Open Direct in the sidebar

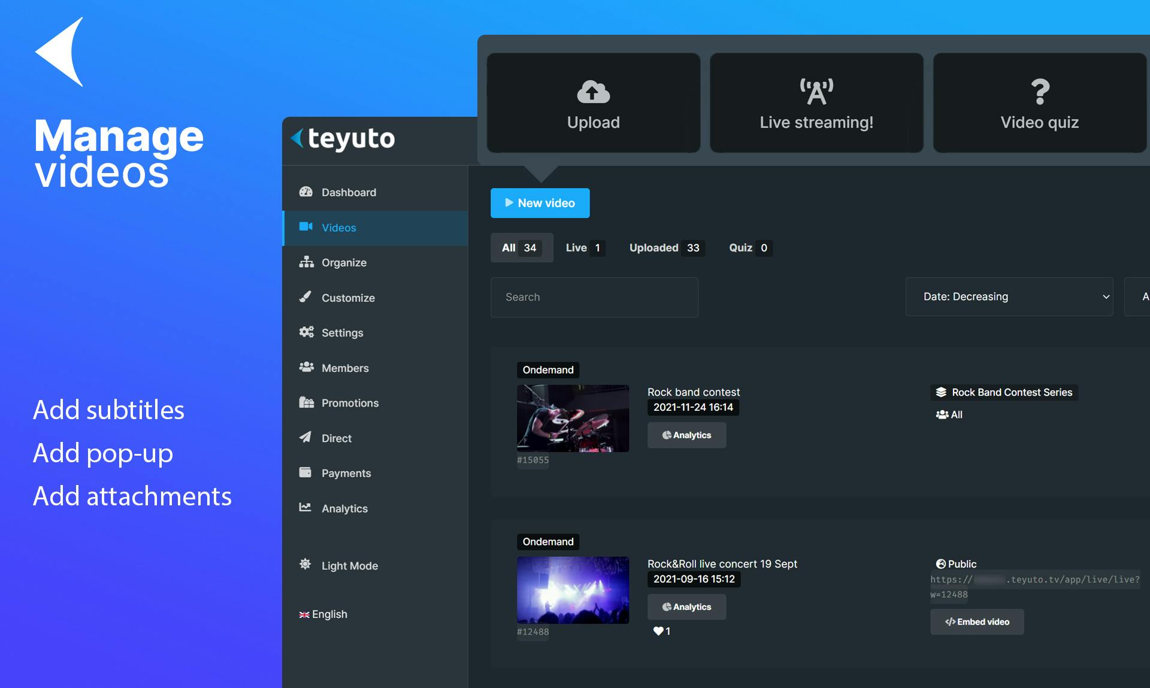pos(375,438)
